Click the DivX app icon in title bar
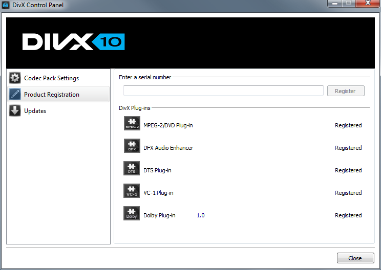This screenshot has height=270, width=381. [6, 5]
